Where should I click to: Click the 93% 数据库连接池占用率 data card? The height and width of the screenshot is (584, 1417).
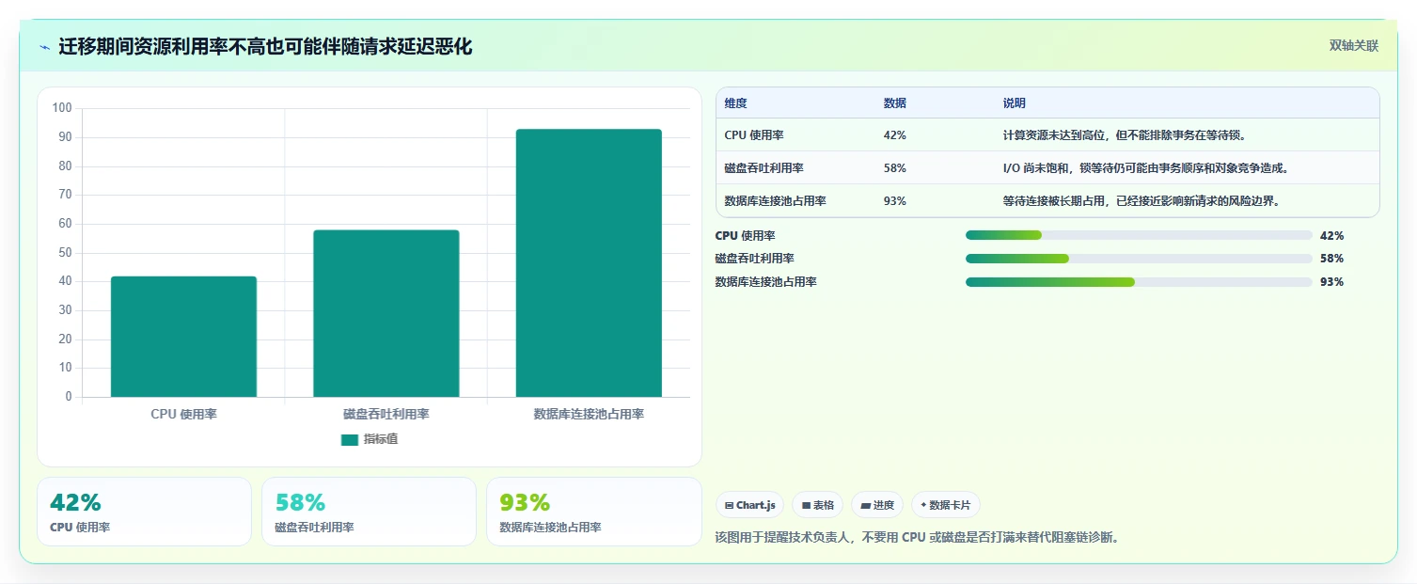593,512
